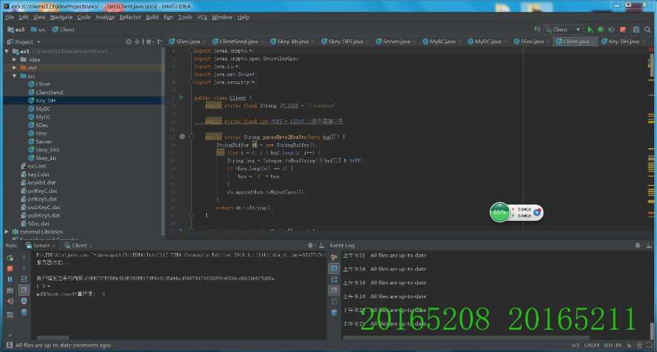This screenshot has height=352, width=657.
Task: Toggle scroll to end in Run console
Action: (24, 290)
